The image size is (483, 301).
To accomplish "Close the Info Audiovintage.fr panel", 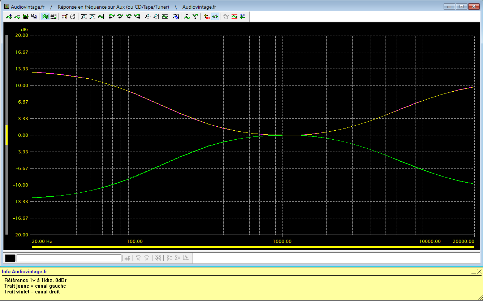I will click(x=479, y=272).
